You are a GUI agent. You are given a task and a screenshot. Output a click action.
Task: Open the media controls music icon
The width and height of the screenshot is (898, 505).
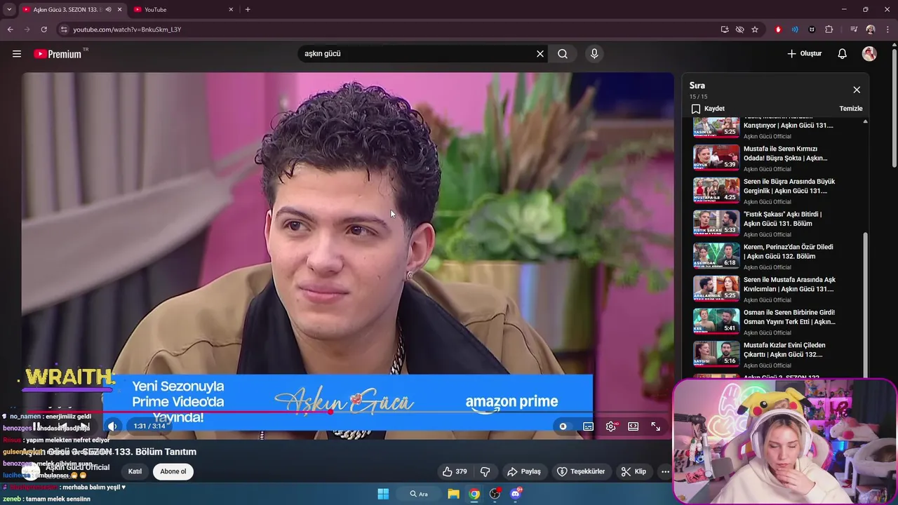coord(853,29)
